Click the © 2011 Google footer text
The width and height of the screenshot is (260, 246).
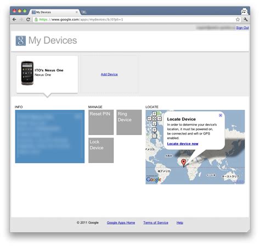[88, 223]
